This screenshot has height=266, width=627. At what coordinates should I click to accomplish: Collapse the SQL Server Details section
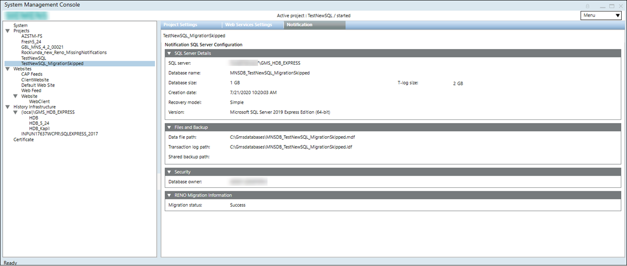point(169,54)
